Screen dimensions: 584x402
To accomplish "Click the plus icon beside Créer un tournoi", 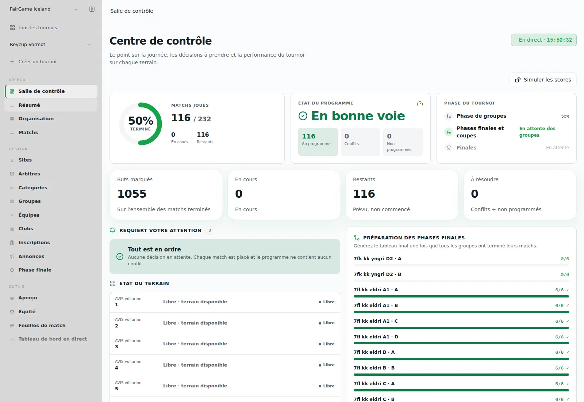I will pos(12,62).
